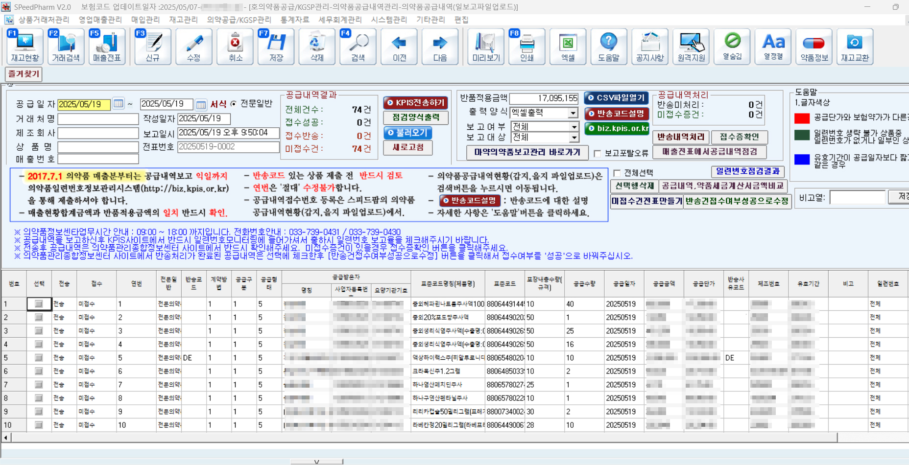Start 원격지원 remote support

pos(691,46)
